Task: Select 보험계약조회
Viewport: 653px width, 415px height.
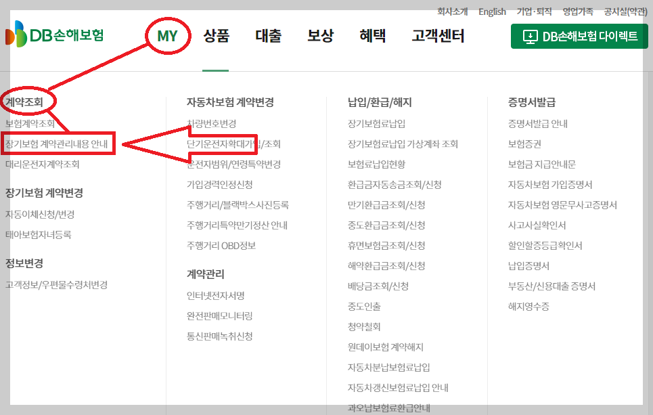Action: tap(30, 124)
